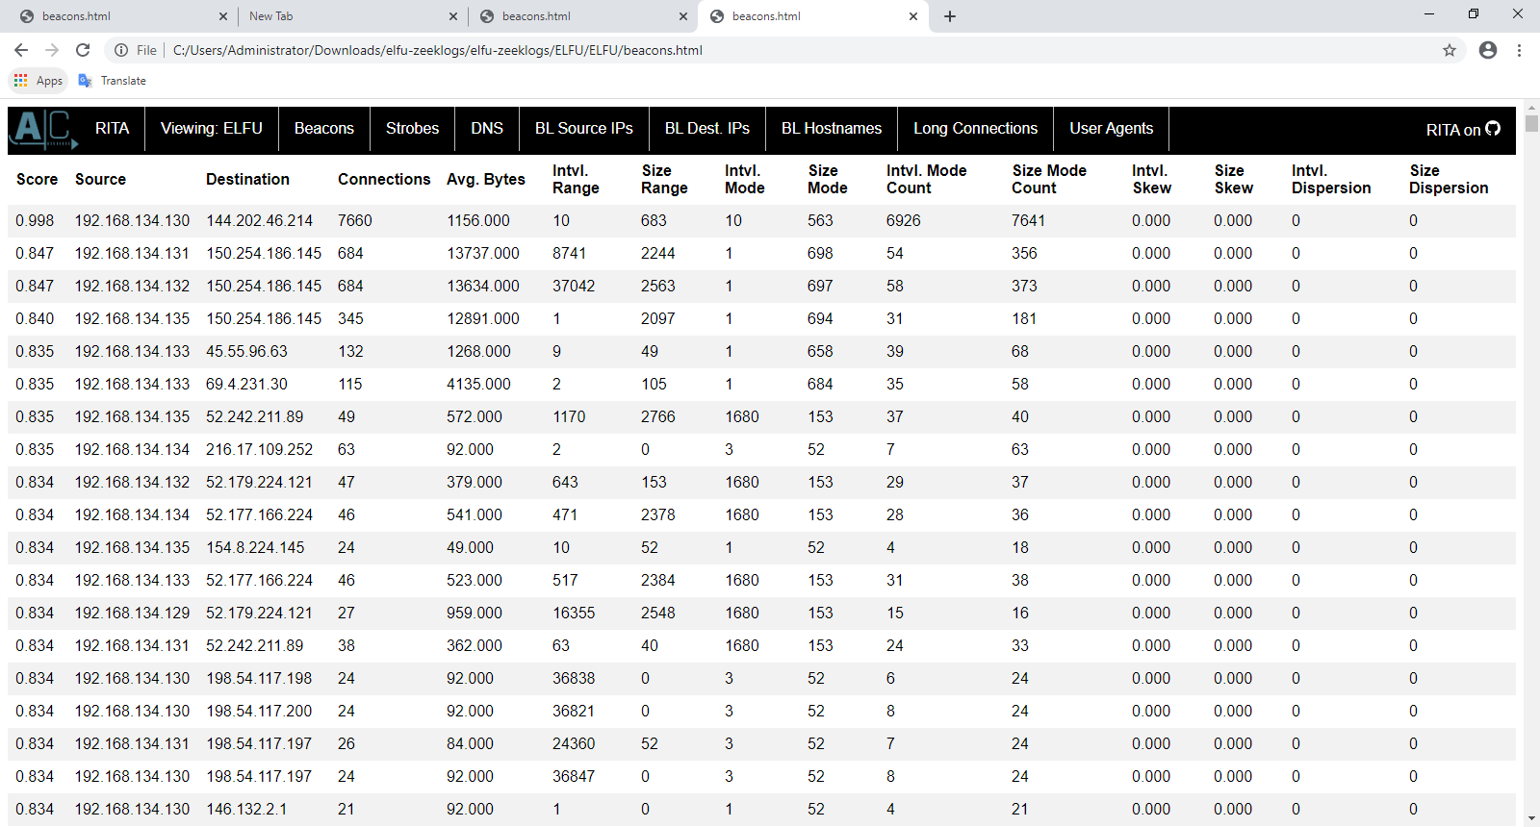
Task: Select avg bytes value 4135.000
Action: point(478,385)
